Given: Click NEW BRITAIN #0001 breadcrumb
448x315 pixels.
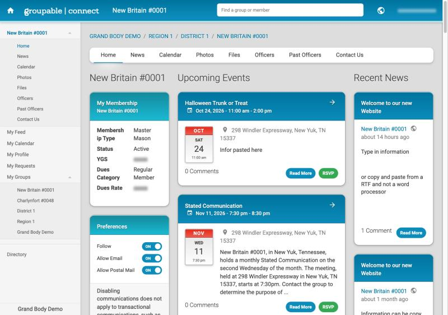Looking at the screenshot, I should (x=242, y=36).
